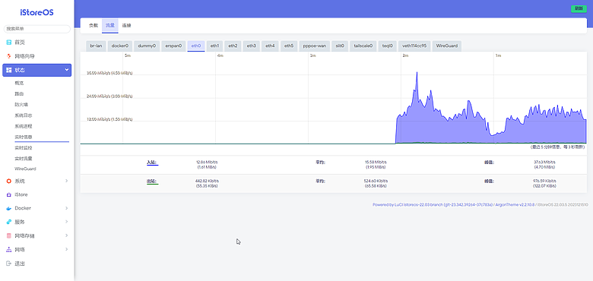
Task: Open WireGuard status in sidebar
Action: (25, 169)
